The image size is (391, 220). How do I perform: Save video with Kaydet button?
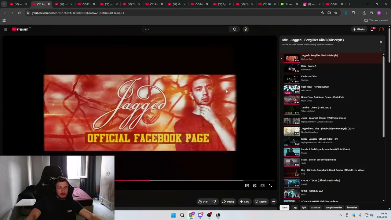[261, 202]
